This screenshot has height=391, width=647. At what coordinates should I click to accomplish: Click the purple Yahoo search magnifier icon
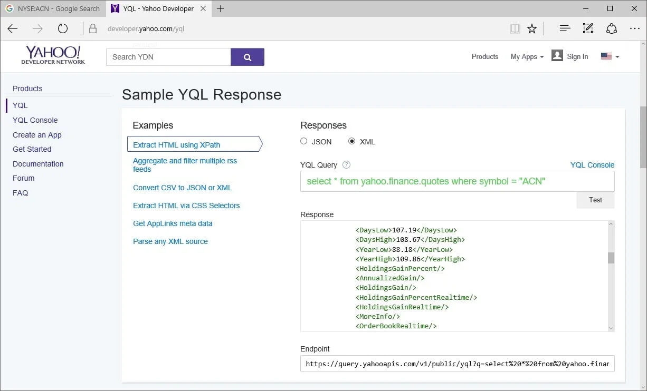point(247,56)
